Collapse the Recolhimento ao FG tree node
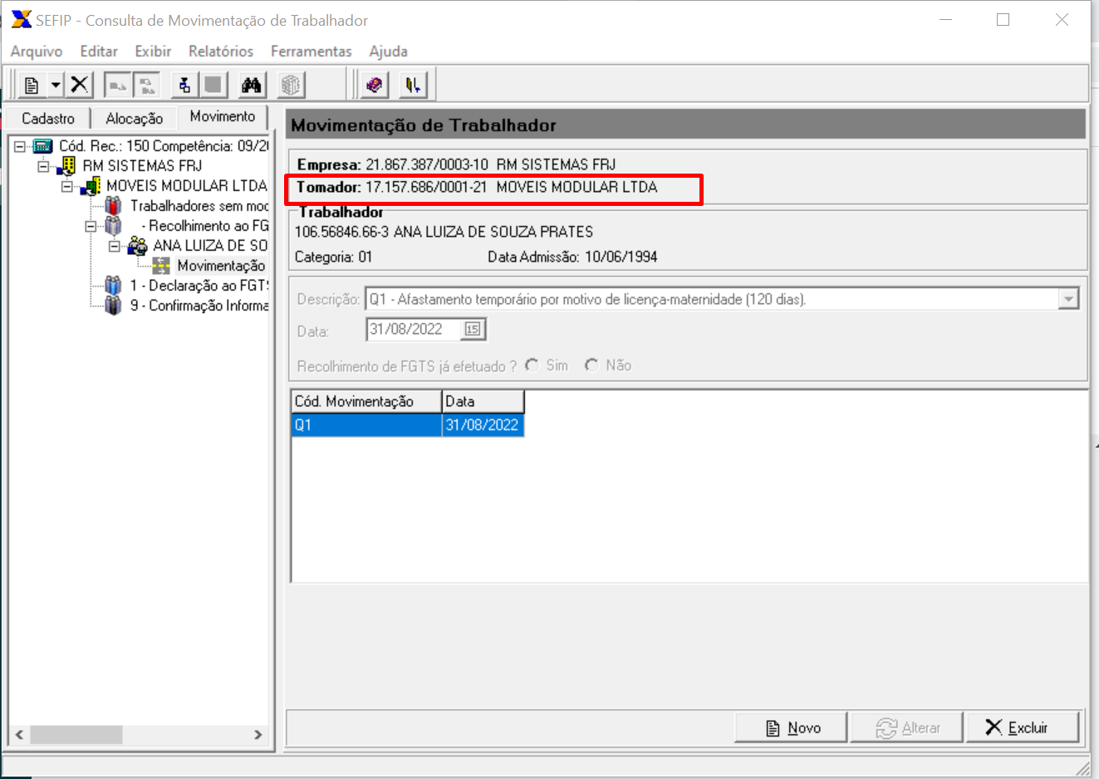The width and height of the screenshot is (1099, 779). [x=91, y=226]
